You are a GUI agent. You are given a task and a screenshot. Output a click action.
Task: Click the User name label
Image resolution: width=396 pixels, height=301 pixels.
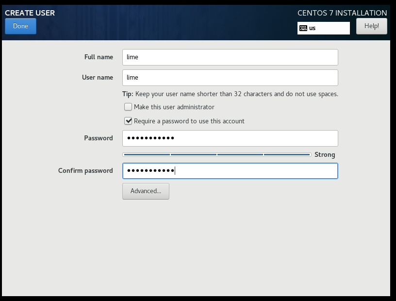point(98,77)
